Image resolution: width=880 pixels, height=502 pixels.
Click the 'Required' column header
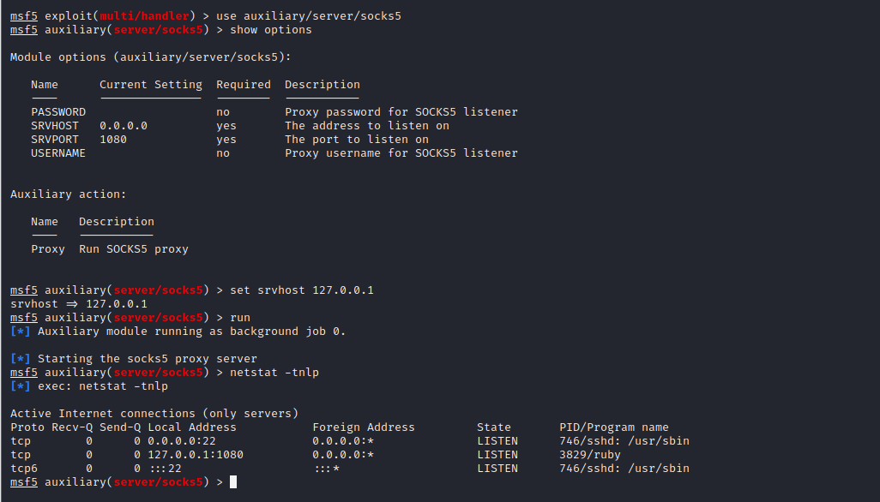tap(243, 85)
